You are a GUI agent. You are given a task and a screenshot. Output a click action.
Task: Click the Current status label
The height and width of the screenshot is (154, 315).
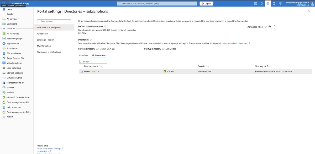point(171,71)
